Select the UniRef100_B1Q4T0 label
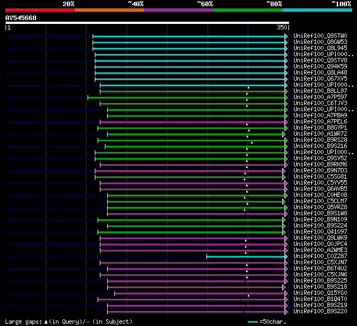 tap(320, 299)
